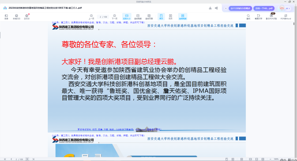Click the 大家好！我是创新港项目副总经理云鹏 line
Screen dimensions: 297x161
pos(120,62)
